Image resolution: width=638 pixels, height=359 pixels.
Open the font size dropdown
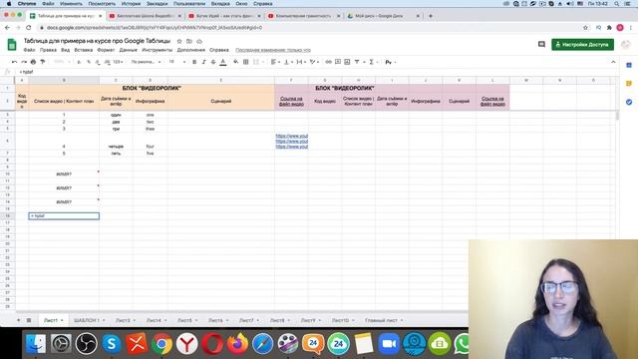coord(177,62)
